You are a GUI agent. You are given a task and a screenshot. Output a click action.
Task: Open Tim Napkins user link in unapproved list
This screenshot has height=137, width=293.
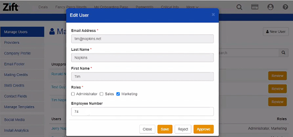click(59, 100)
